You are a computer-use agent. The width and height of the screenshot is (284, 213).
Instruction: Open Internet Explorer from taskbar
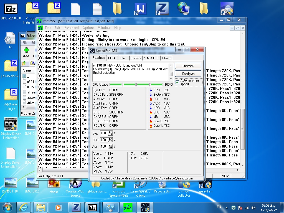click(24, 207)
